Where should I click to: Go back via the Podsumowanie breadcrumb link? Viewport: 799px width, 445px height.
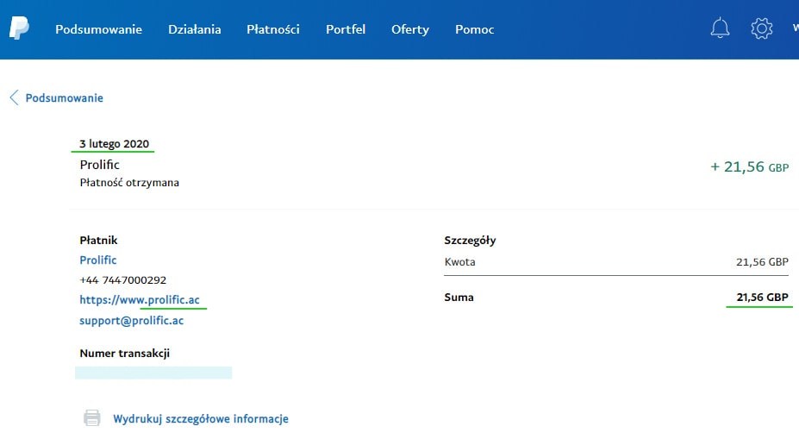tap(64, 97)
